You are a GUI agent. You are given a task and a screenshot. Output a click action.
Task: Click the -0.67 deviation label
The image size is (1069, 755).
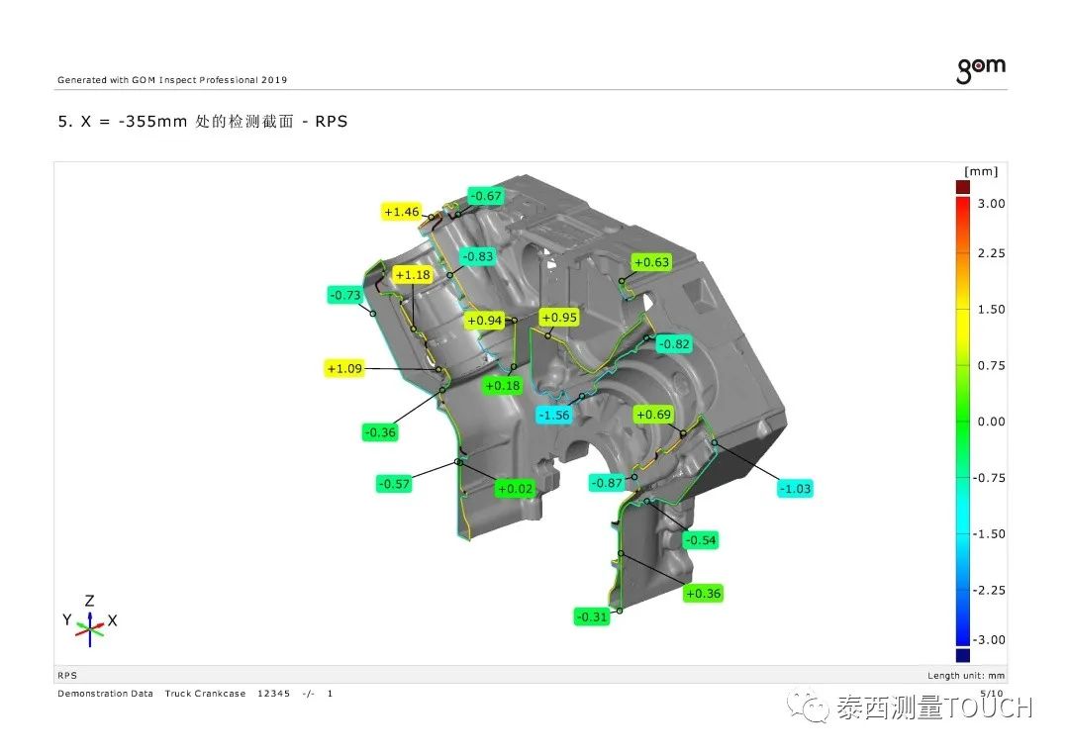(x=485, y=196)
